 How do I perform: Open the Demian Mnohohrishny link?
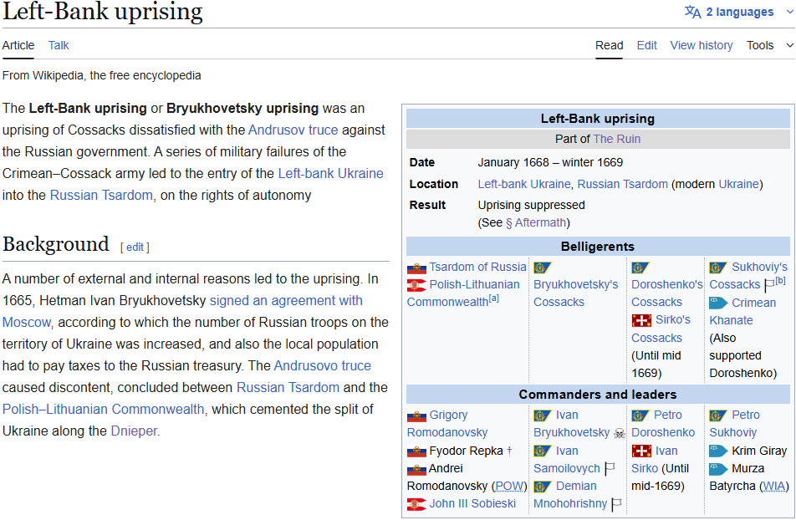click(x=570, y=495)
